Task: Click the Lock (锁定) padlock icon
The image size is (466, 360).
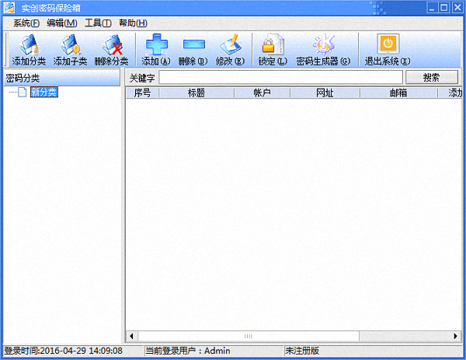Action: pos(272,49)
